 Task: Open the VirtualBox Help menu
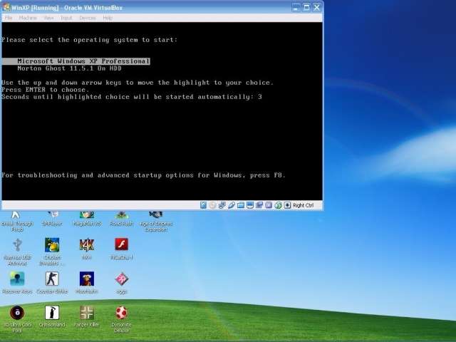[108, 18]
